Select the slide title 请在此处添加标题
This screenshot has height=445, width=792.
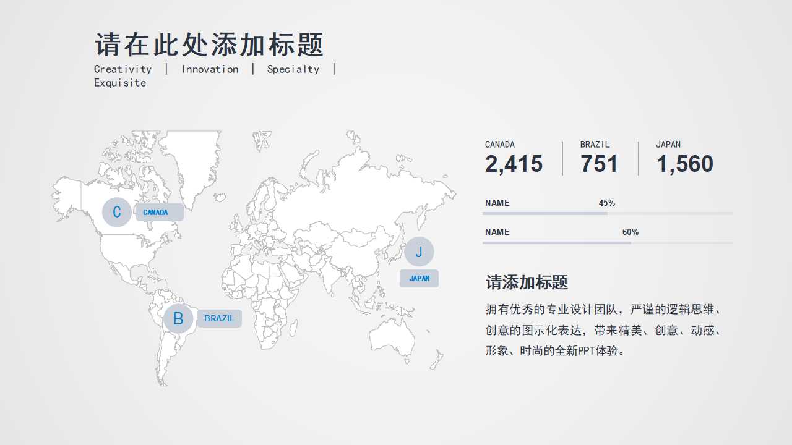[x=209, y=45]
